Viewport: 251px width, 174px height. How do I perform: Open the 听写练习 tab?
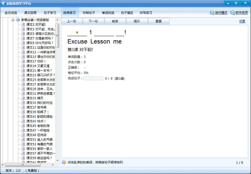pos(146,13)
